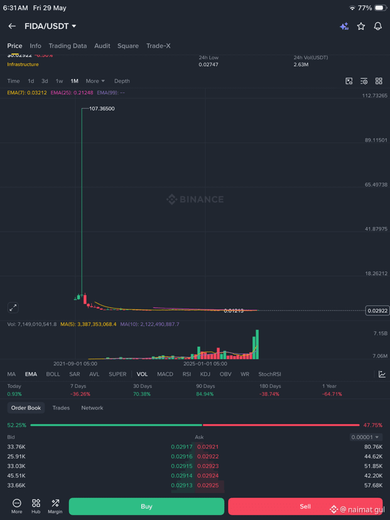
Task: Enable the MACD sub-indicator
Action: tap(165, 374)
